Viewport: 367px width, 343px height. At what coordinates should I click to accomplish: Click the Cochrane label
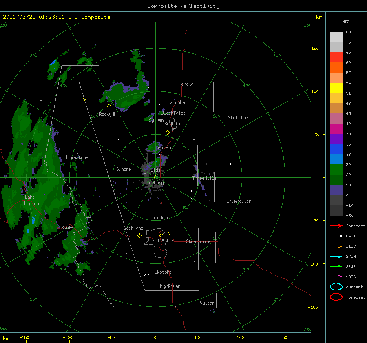(133, 228)
